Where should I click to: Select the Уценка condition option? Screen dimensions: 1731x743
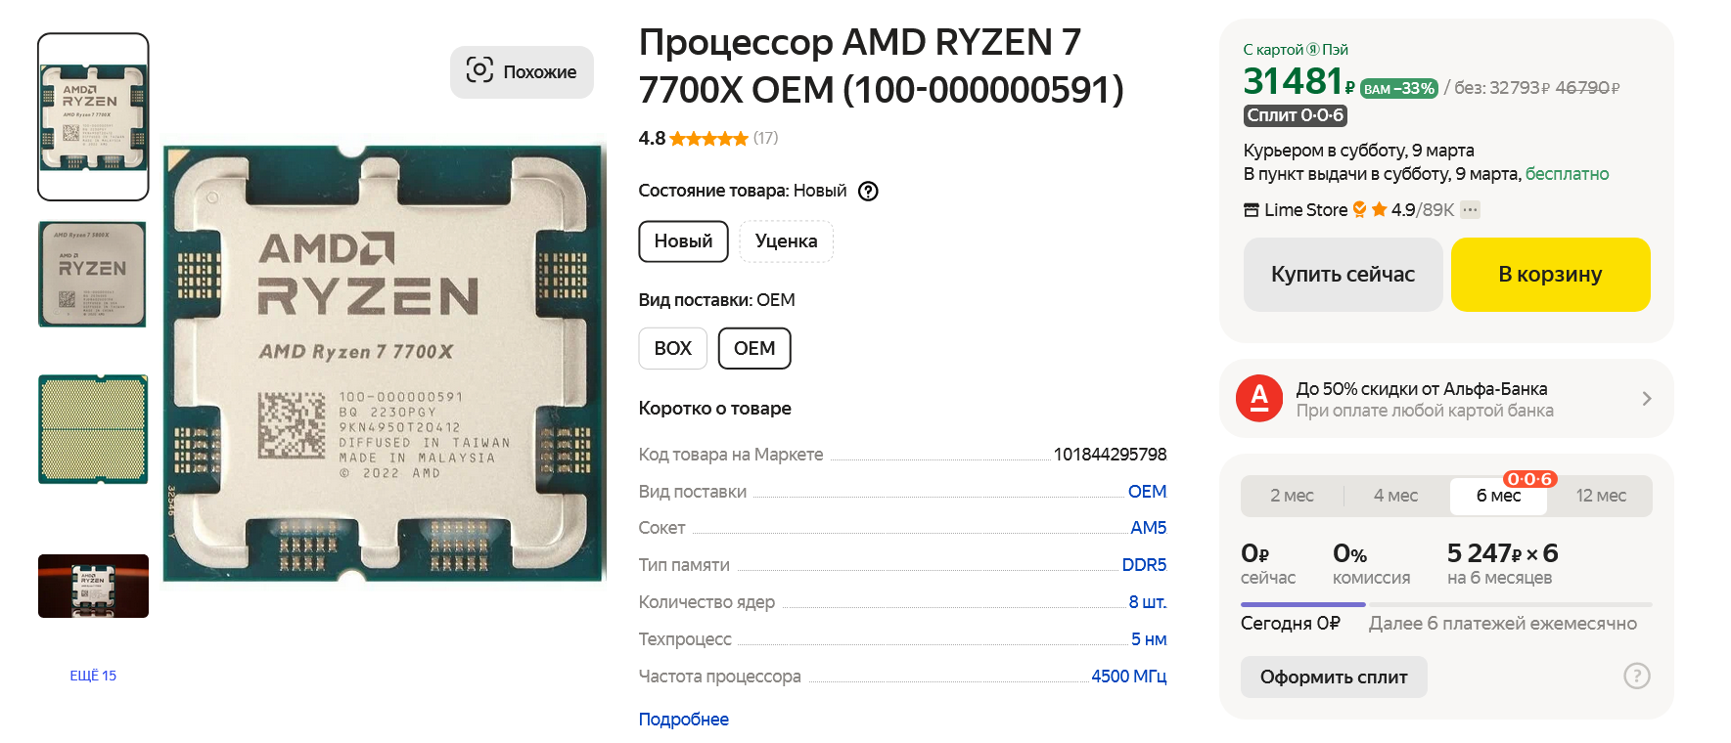[786, 241]
